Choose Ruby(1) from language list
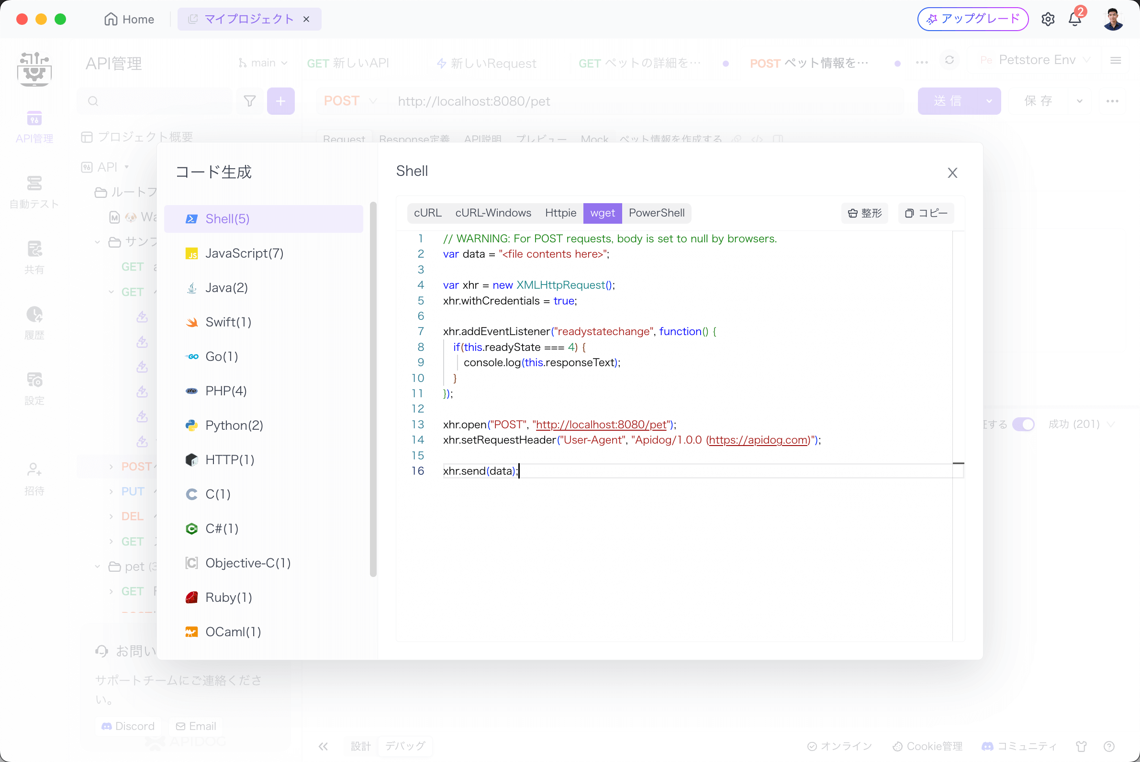This screenshot has width=1140, height=762. click(263, 597)
